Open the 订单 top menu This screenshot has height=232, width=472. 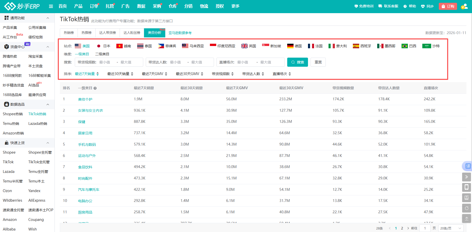(x=94, y=6)
